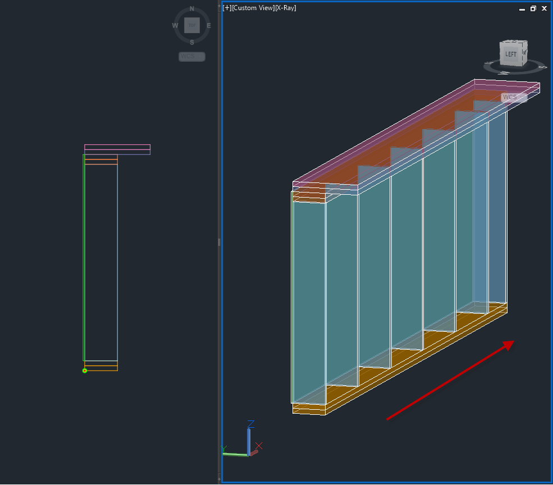Open the [X-Ray] visual style menu
This screenshot has width=553, height=485.
(286, 8)
